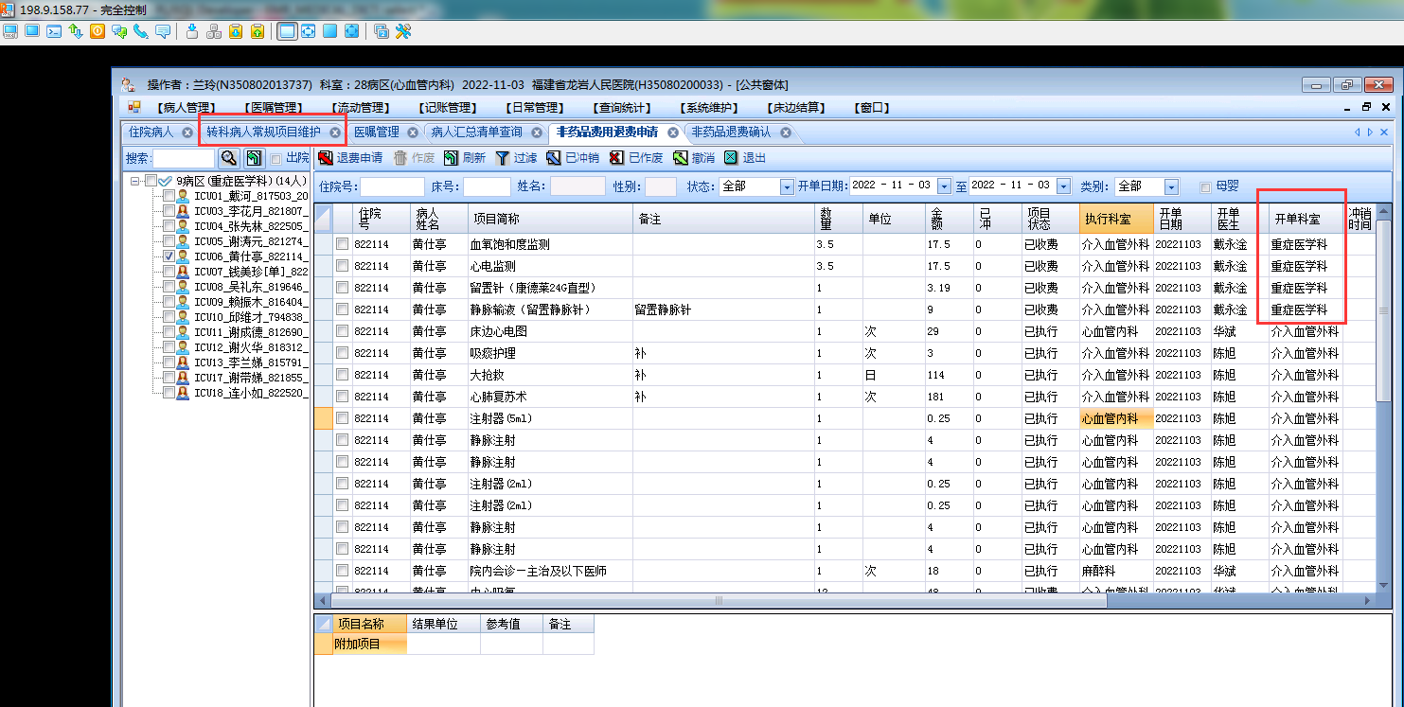This screenshot has width=1404, height=707.
Task: Open the 【医嘱管理】 menu
Action: coord(274,108)
